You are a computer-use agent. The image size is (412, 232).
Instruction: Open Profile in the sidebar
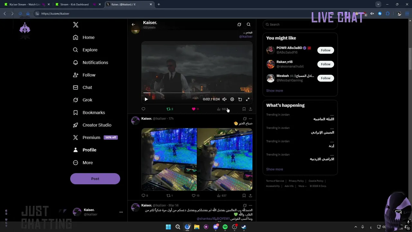[85, 150]
